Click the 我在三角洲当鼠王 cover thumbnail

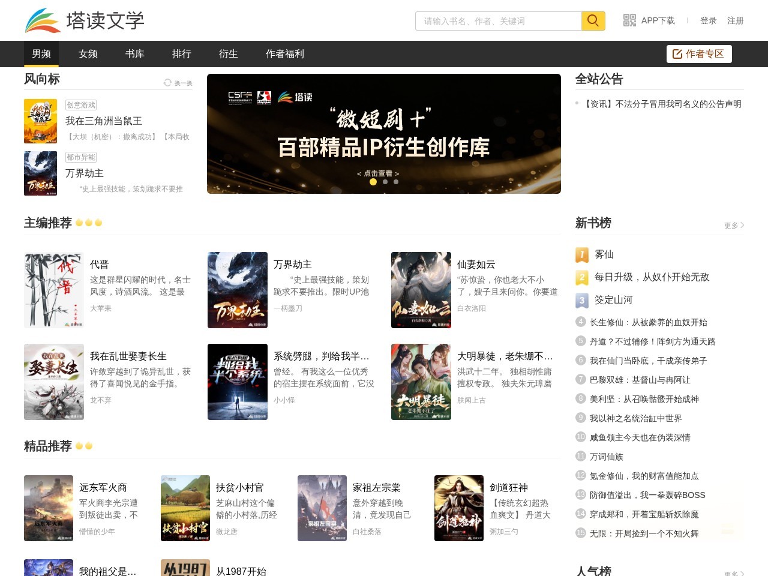(x=41, y=121)
